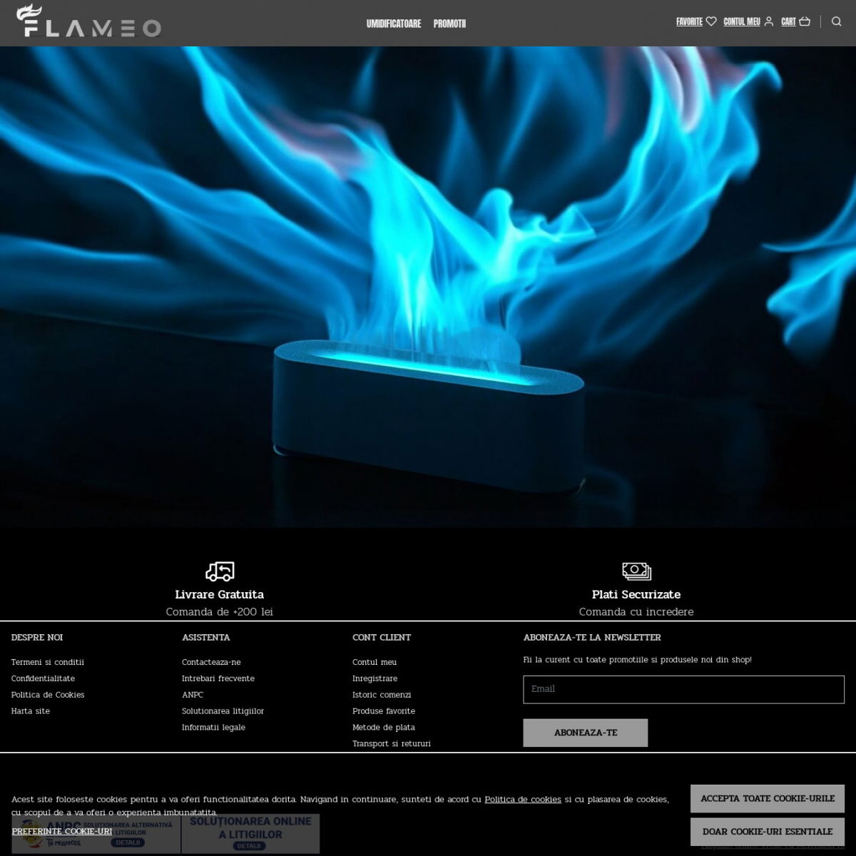Open the Promotii menu
This screenshot has width=856, height=856.
click(x=449, y=24)
